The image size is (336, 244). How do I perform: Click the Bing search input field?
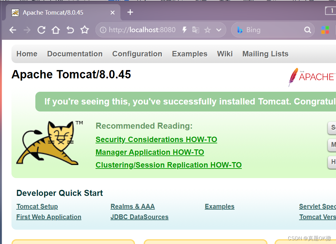tap(273, 30)
